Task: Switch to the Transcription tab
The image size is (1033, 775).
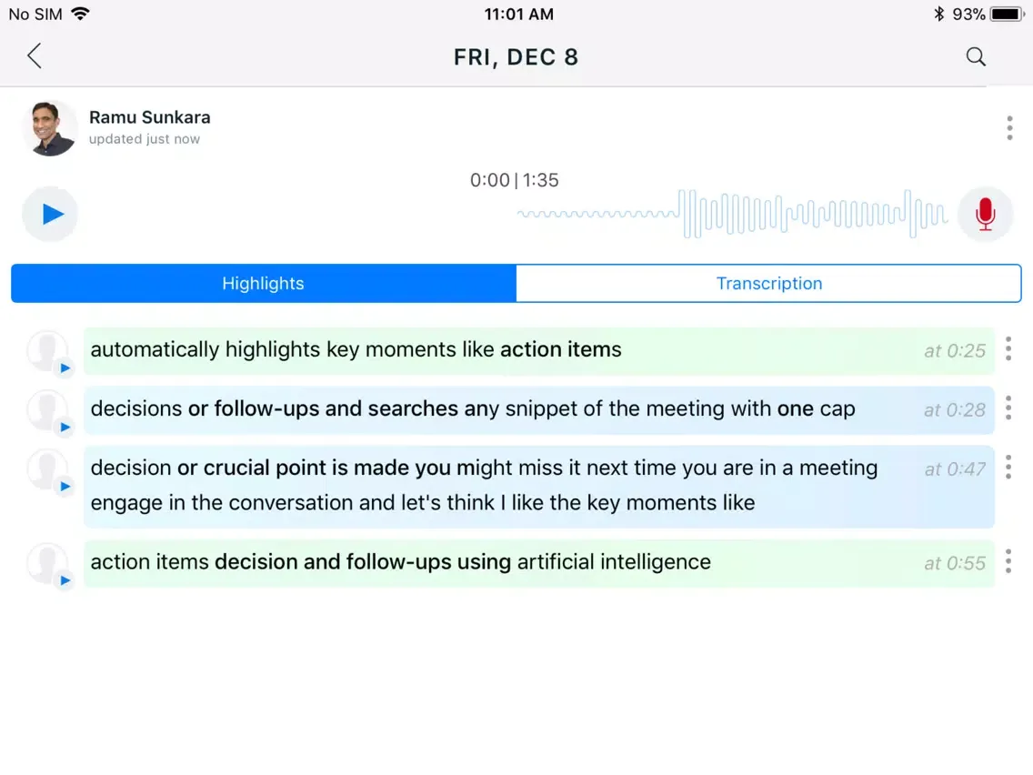Action: (768, 283)
